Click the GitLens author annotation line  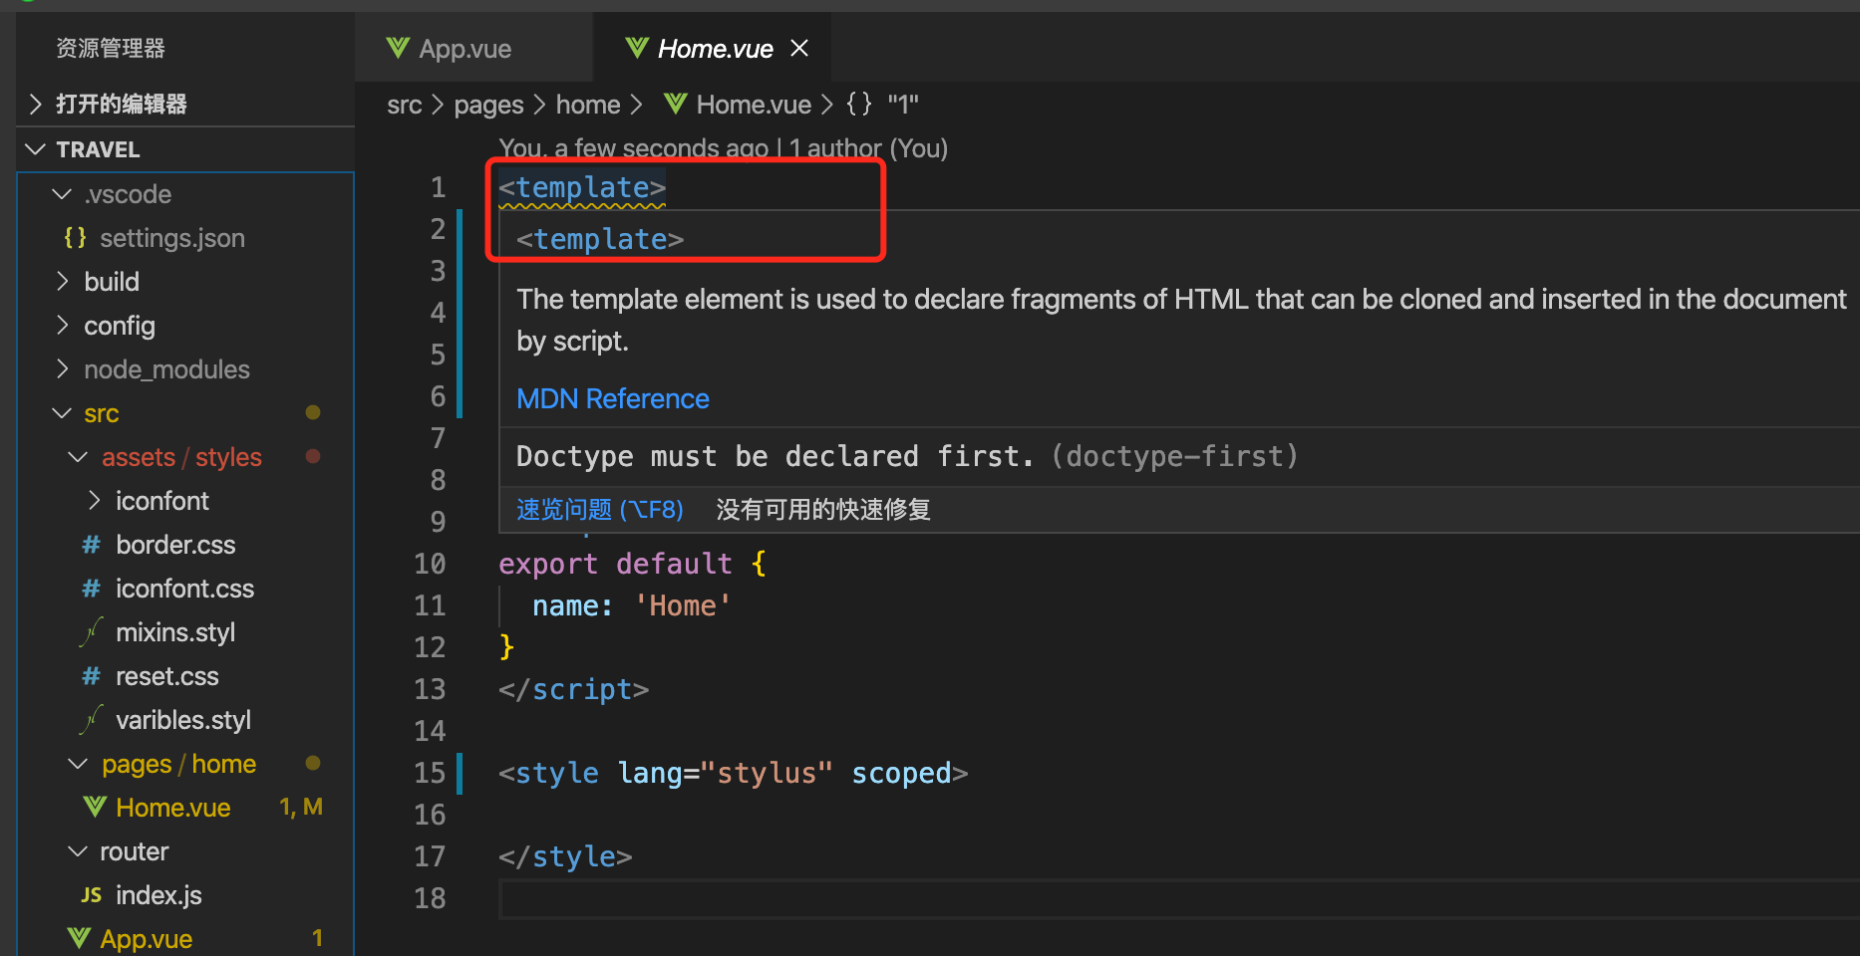pyautogui.click(x=723, y=148)
